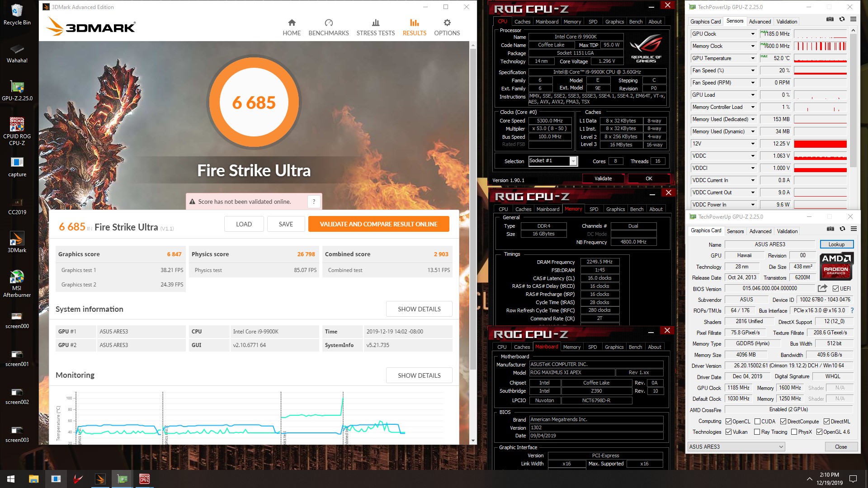This screenshot has height=488, width=868.
Task: Show details for System information
Action: tap(419, 309)
